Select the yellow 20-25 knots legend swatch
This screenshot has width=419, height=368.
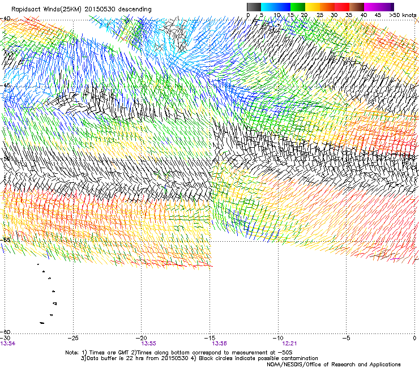pyautogui.click(x=313, y=7)
